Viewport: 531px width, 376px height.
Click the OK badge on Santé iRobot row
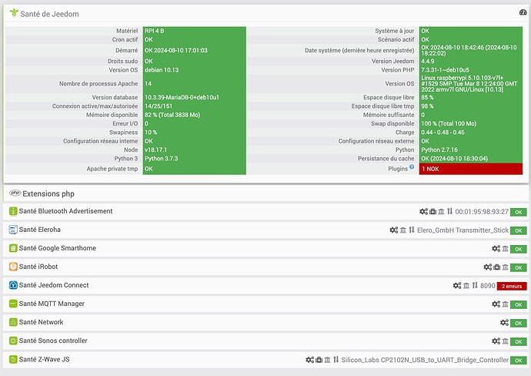[519, 267]
